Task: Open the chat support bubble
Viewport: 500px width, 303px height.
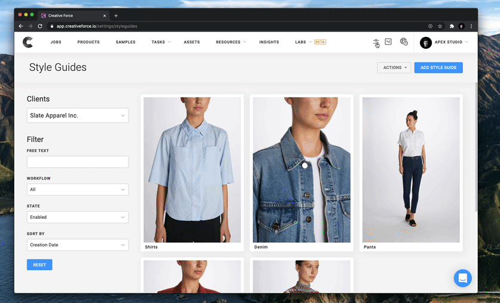Action: [x=463, y=278]
